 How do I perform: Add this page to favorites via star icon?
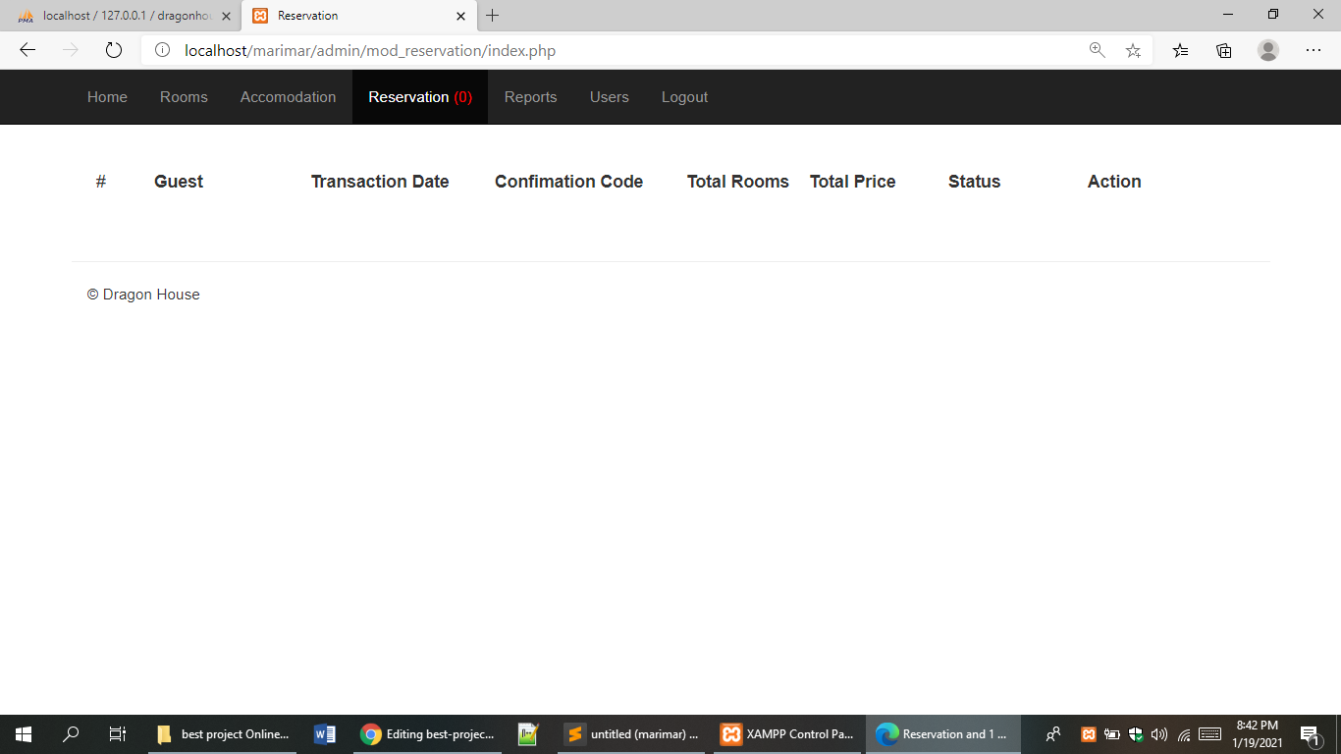click(x=1133, y=50)
